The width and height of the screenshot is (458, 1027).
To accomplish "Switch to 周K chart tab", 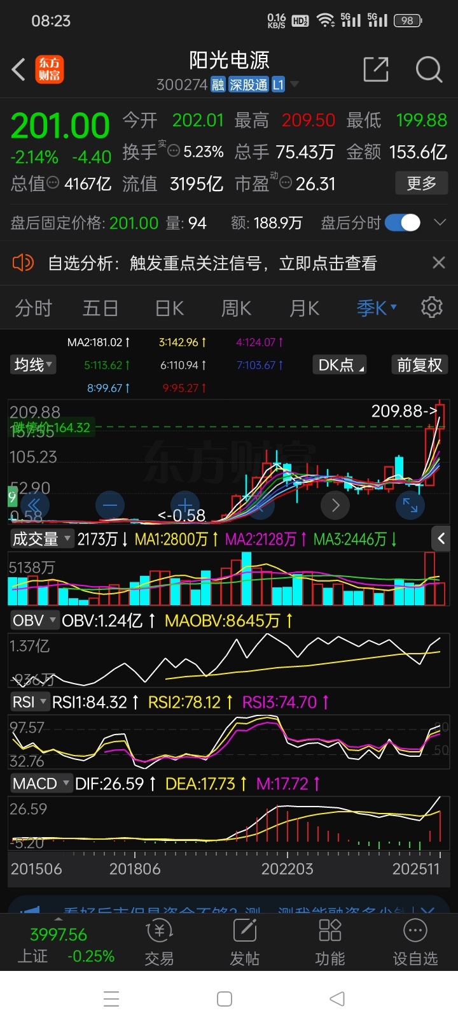I will point(236,308).
